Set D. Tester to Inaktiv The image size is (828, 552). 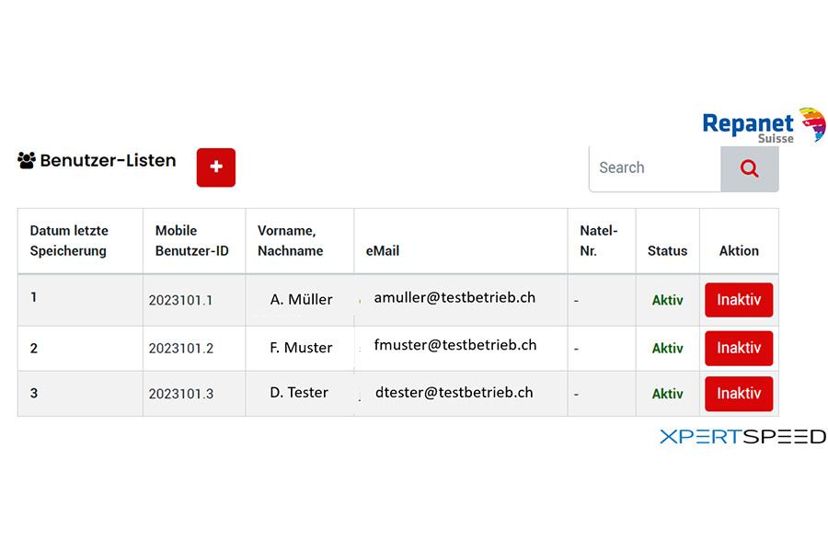click(x=738, y=393)
